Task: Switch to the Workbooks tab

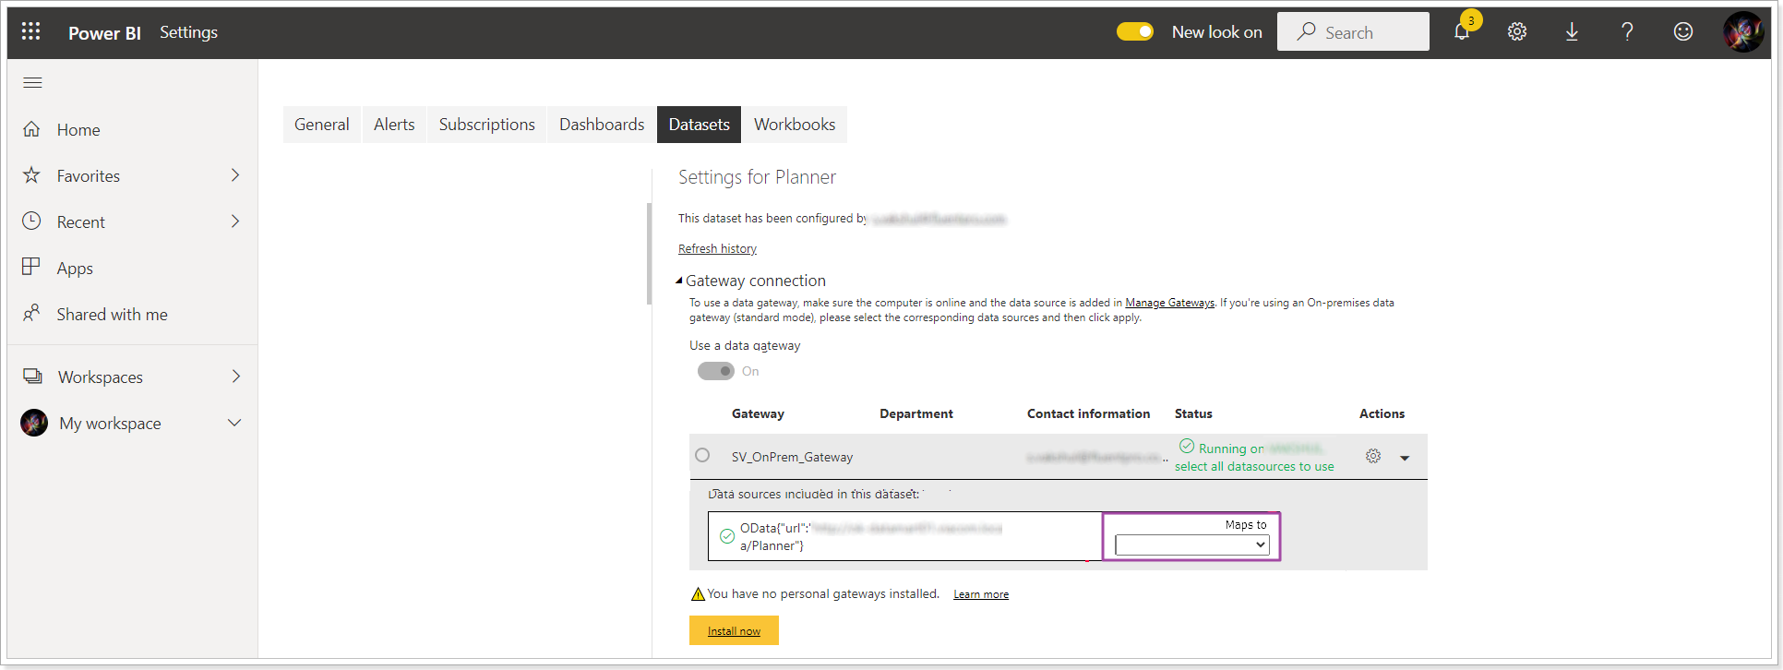Action: (795, 125)
